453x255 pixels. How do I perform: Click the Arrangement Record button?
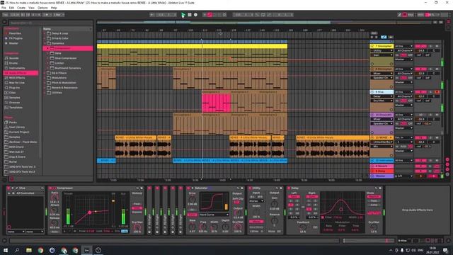pos(195,15)
